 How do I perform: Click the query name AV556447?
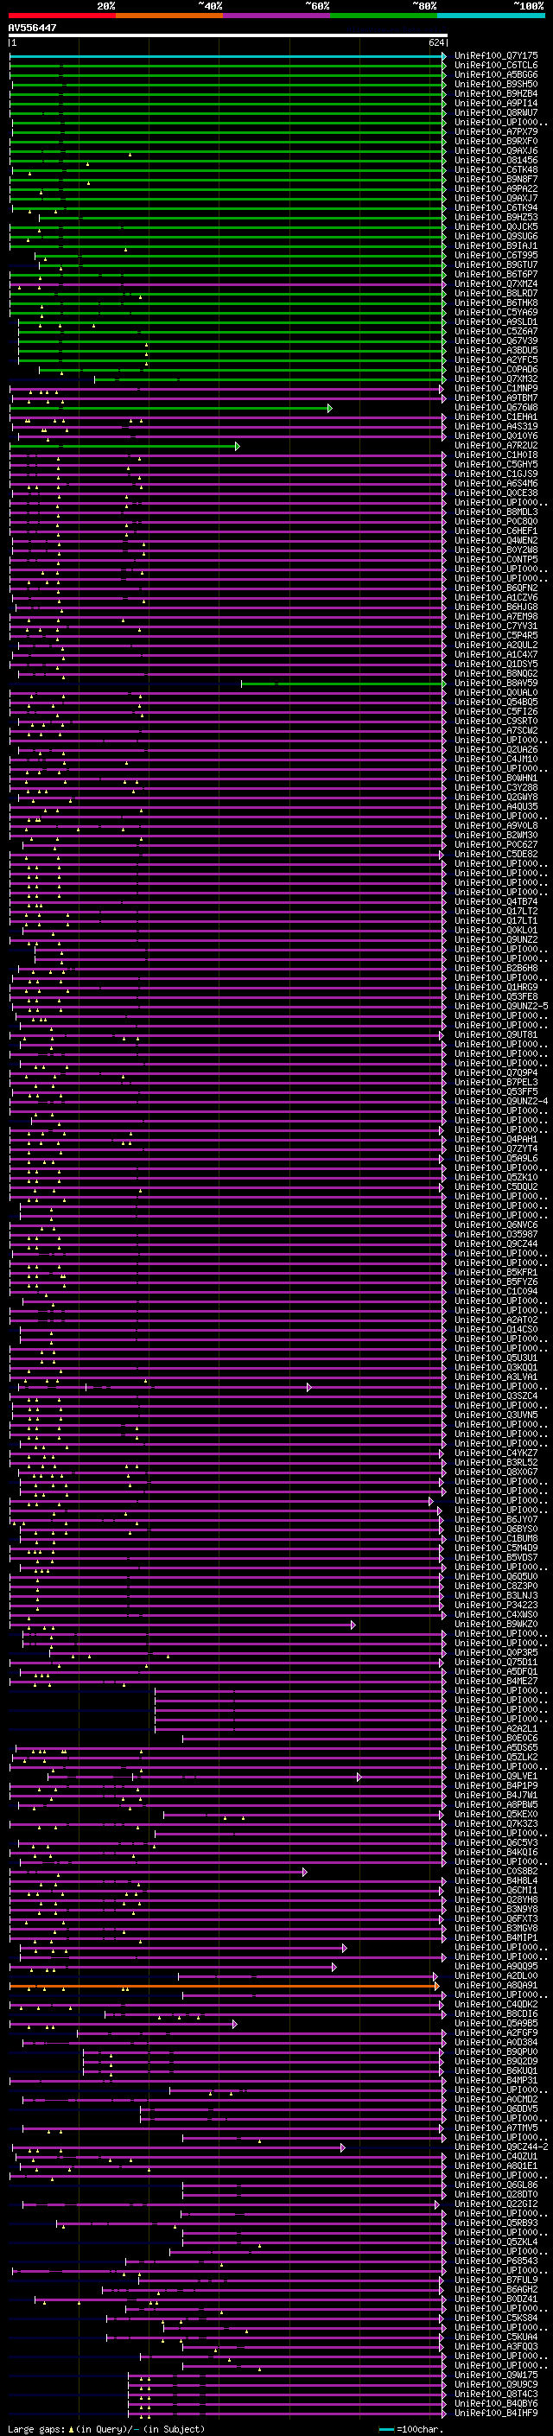pos(32,28)
